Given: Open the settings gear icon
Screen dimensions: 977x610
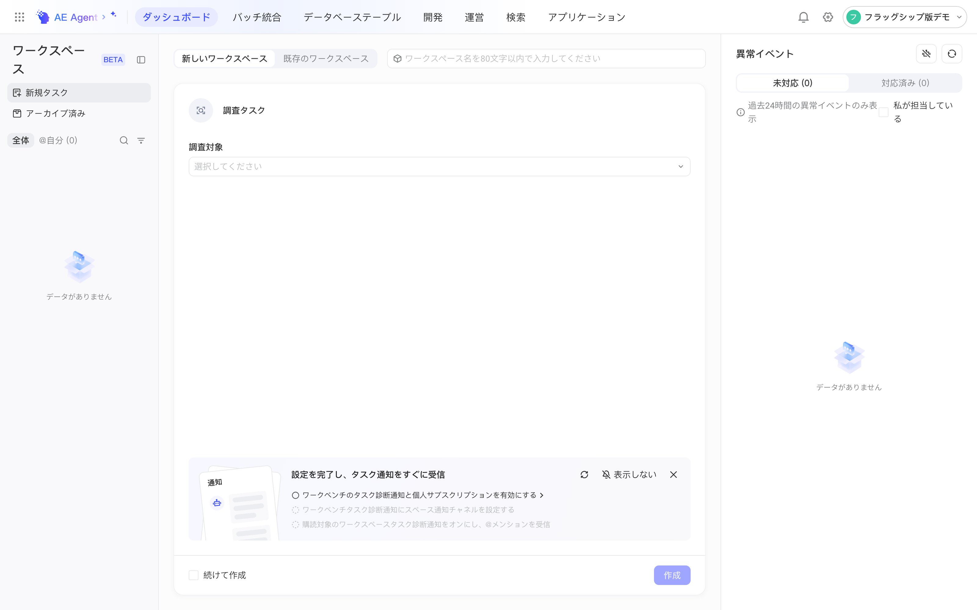Looking at the screenshot, I should (x=828, y=17).
